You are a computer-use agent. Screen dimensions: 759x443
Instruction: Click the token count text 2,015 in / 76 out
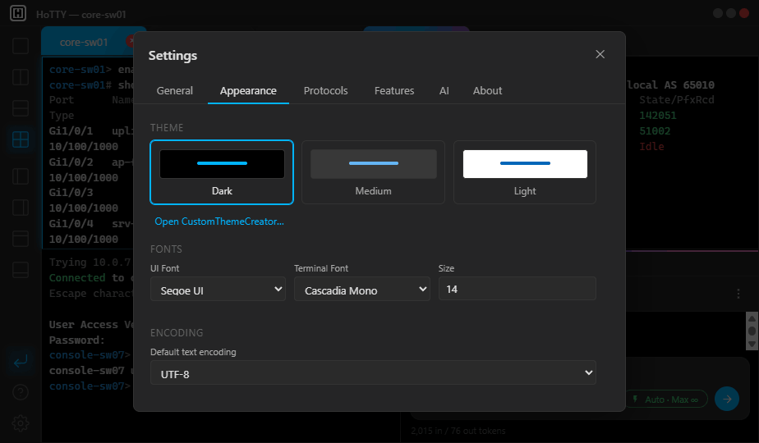pyautogui.click(x=458, y=431)
